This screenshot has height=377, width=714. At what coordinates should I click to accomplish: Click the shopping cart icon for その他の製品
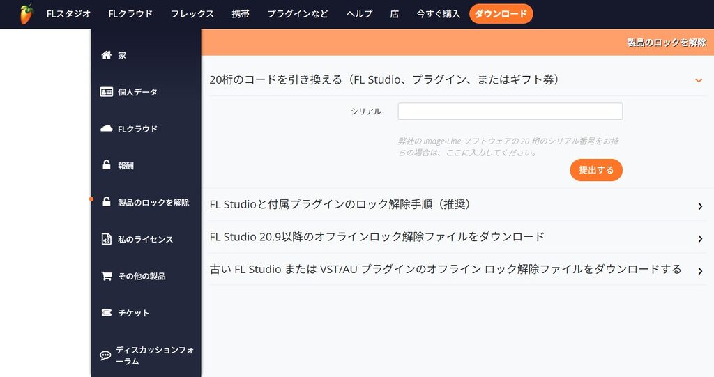tap(107, 276)
